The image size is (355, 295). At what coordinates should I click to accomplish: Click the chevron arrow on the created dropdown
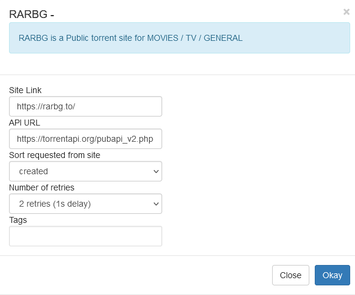156,171
